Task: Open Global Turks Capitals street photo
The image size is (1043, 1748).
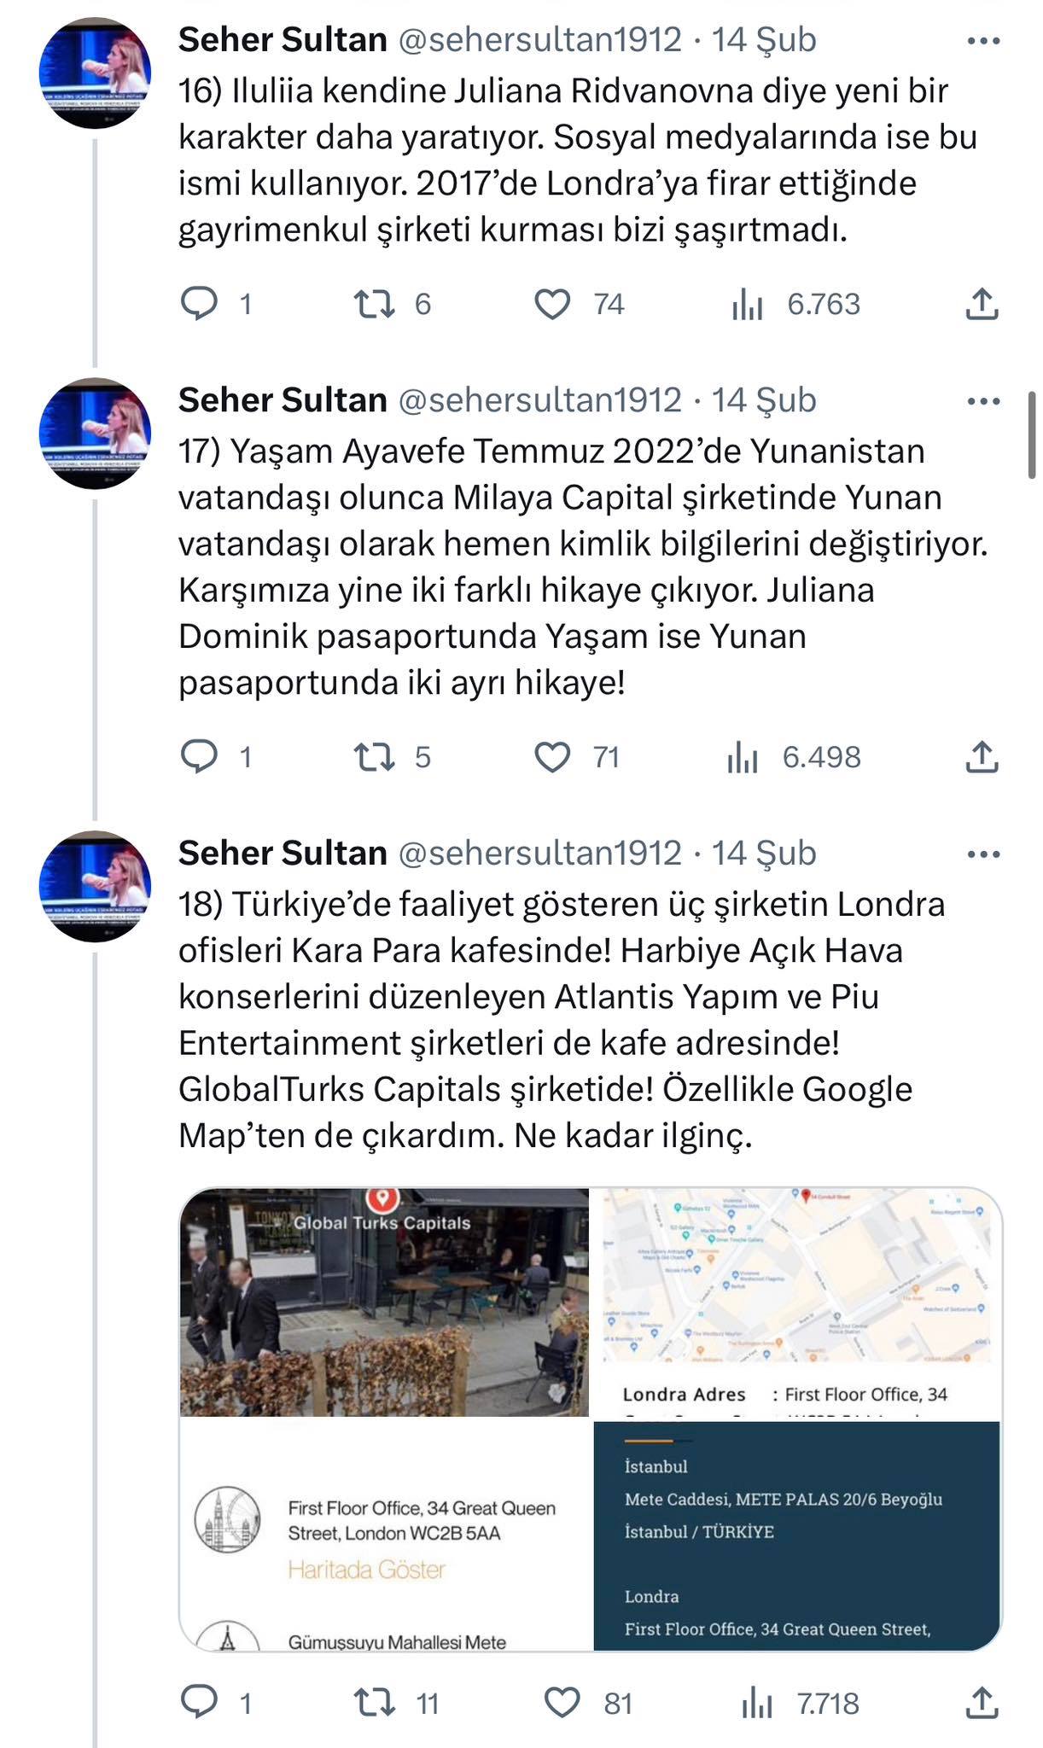Action: (384, 1302)
